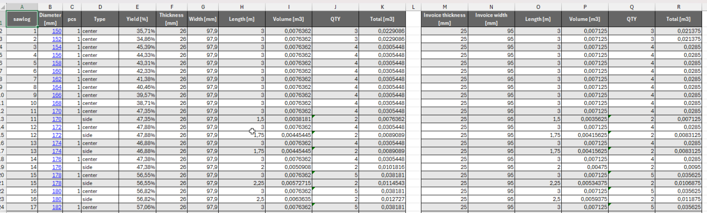Follow the 158 diameter link

(x=57, y=63)
